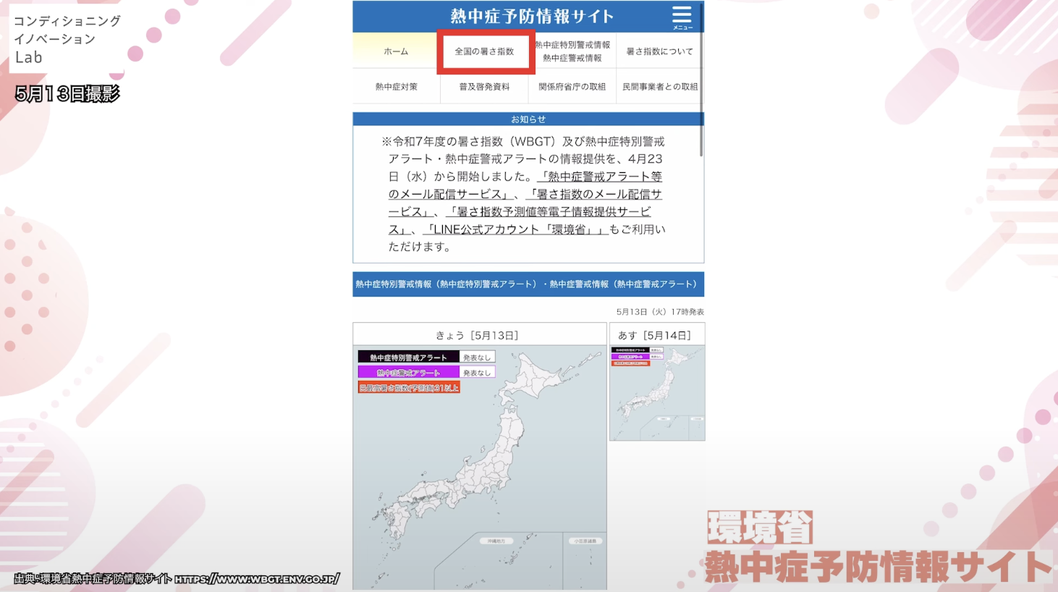Open the hamburger menu icon
Screen dimensions: 1058x592
681,16
